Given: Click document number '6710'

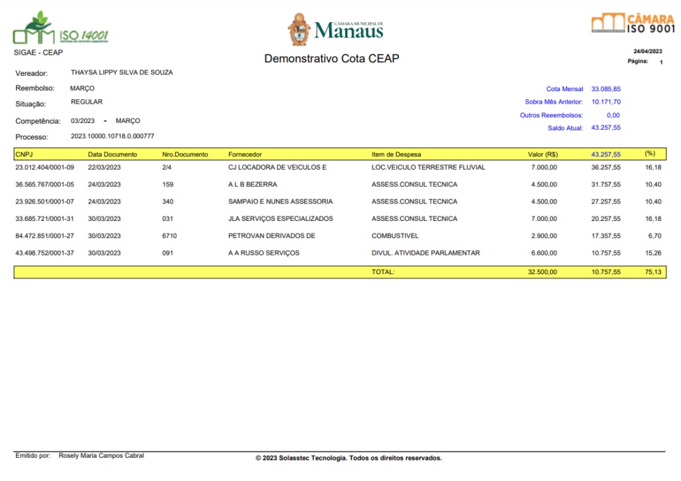Looking at the screenshot, I should pos(170,236).
